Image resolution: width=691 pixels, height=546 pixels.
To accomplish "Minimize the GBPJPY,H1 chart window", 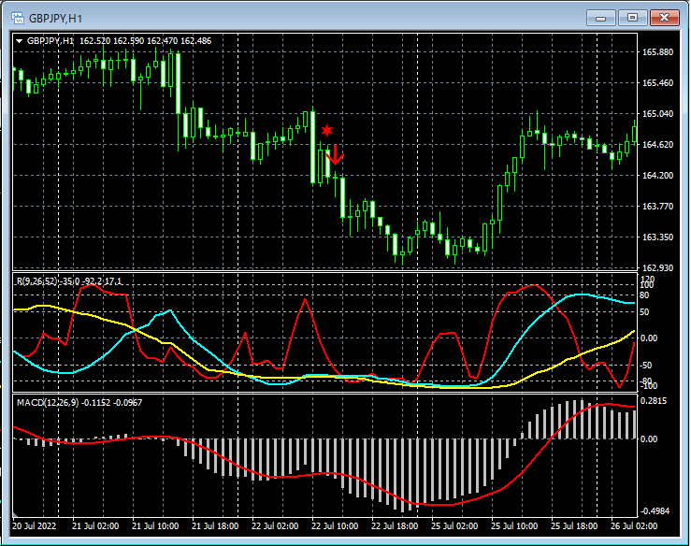I will coord(600,18).
